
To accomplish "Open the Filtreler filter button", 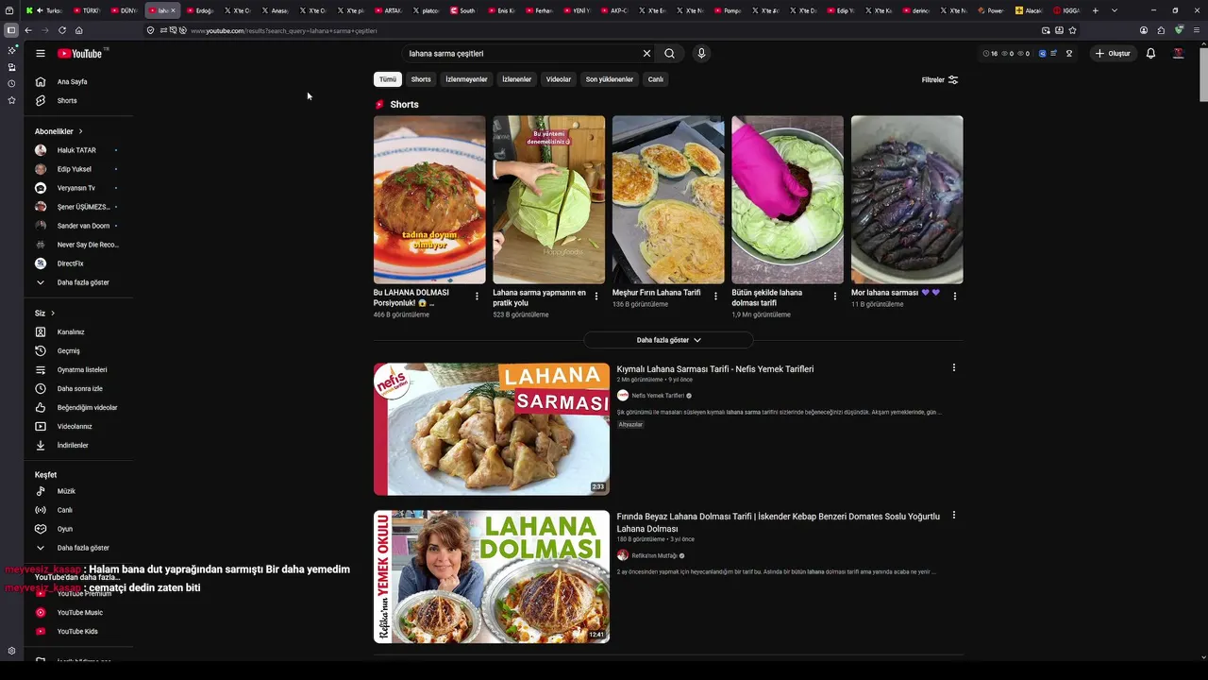I will (x=940, y=79).
